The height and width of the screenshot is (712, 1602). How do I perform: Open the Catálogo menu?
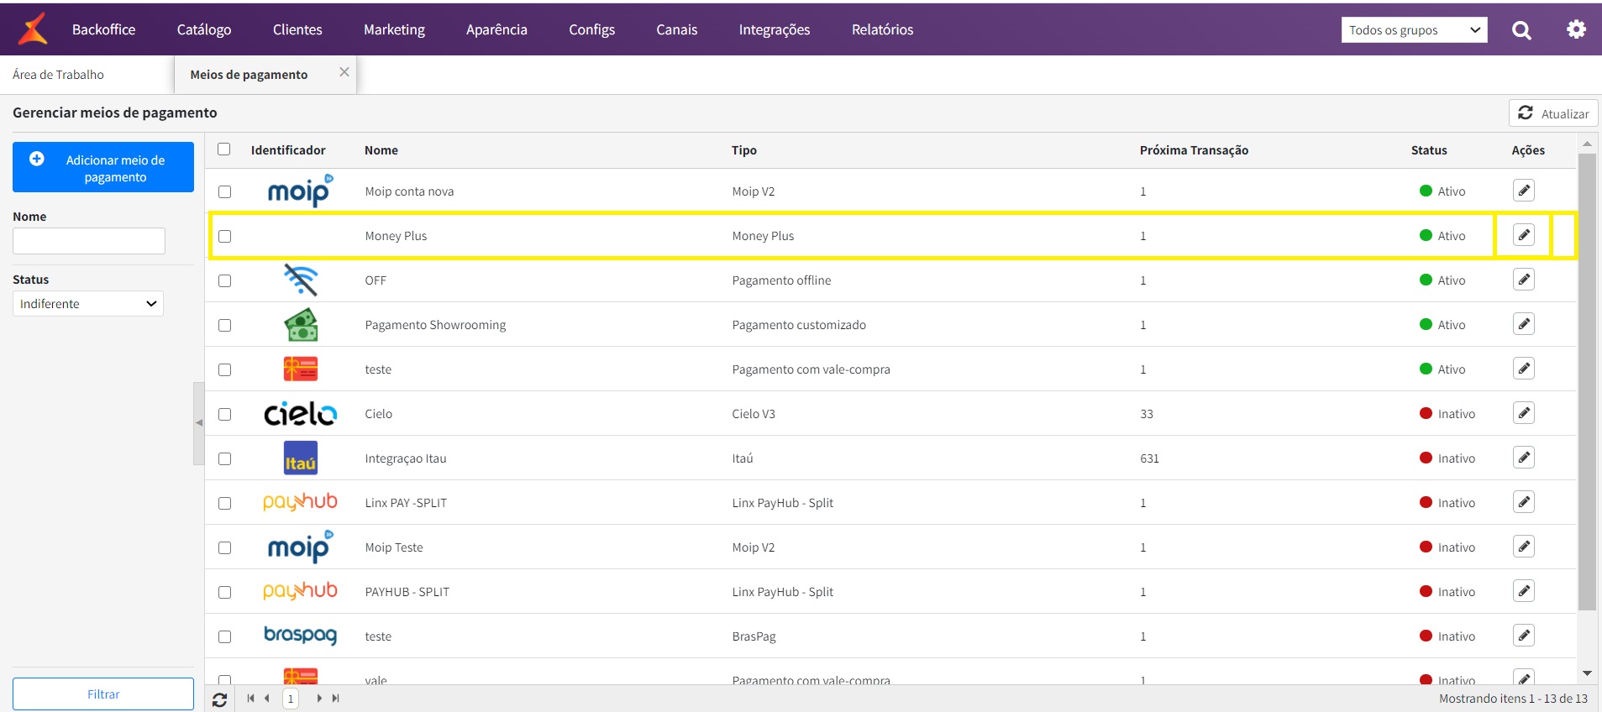(204, 29)
